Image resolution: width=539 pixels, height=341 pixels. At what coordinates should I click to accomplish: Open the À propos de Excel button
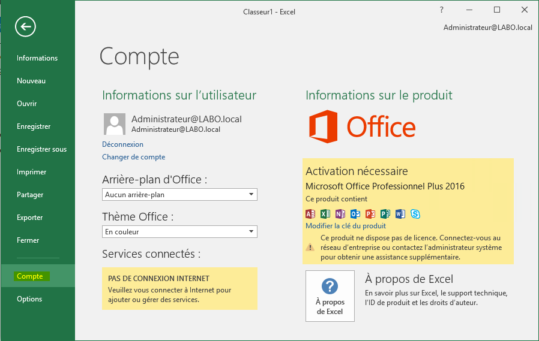(x=330, y=296)
